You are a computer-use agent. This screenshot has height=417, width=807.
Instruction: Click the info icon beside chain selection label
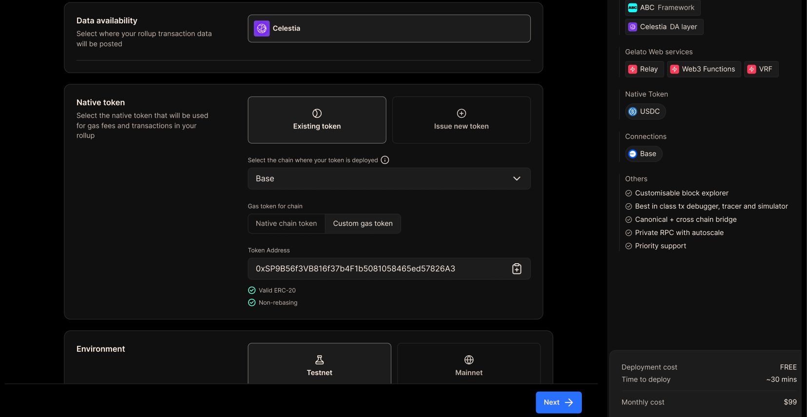(x=385, y=160)
